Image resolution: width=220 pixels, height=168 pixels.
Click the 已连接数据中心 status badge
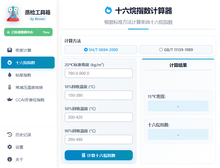coord(28,32)
